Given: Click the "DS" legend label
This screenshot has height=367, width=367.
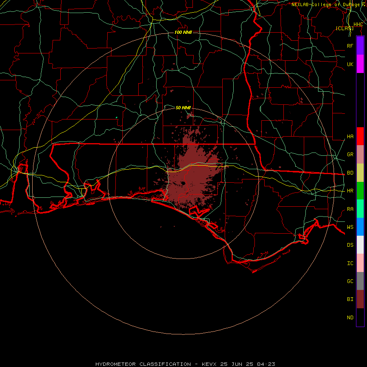Looking at the screenshot, I should coord(350,245).
